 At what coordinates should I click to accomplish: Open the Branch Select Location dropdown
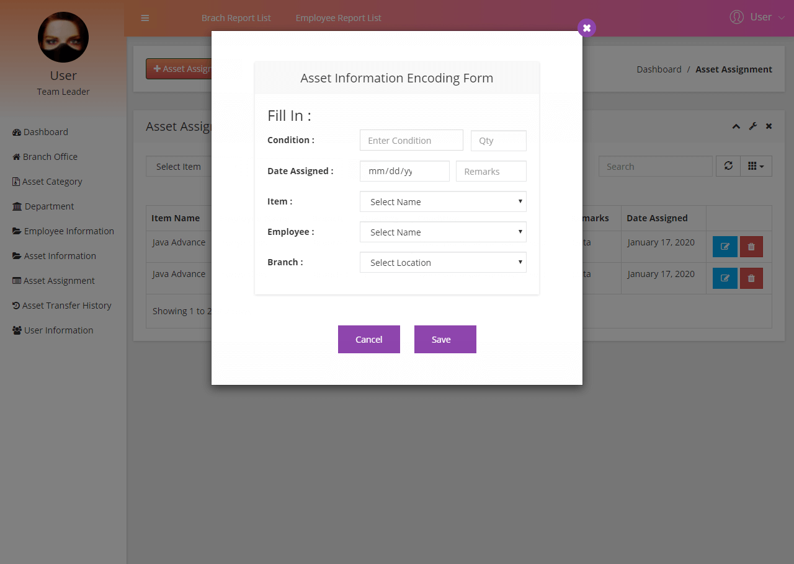[443, 262]
